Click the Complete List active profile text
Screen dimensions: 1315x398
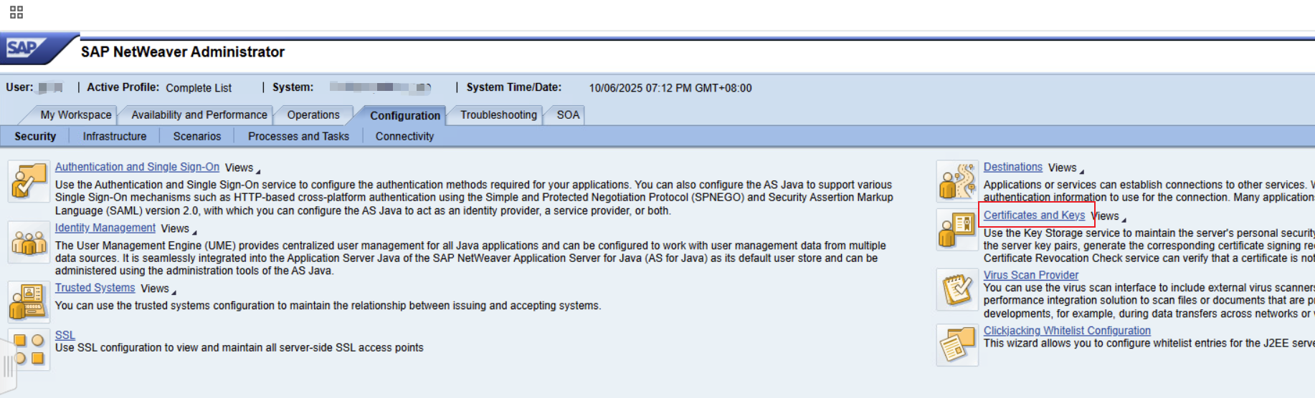coord(199,88)
